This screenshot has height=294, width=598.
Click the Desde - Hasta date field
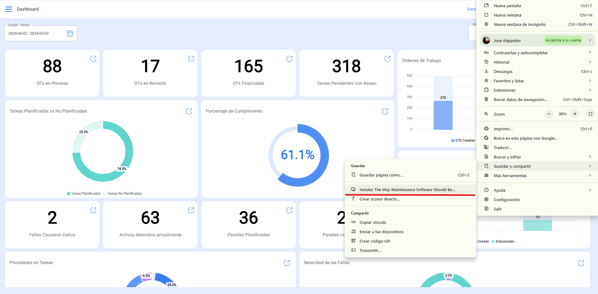click(34, 33)
